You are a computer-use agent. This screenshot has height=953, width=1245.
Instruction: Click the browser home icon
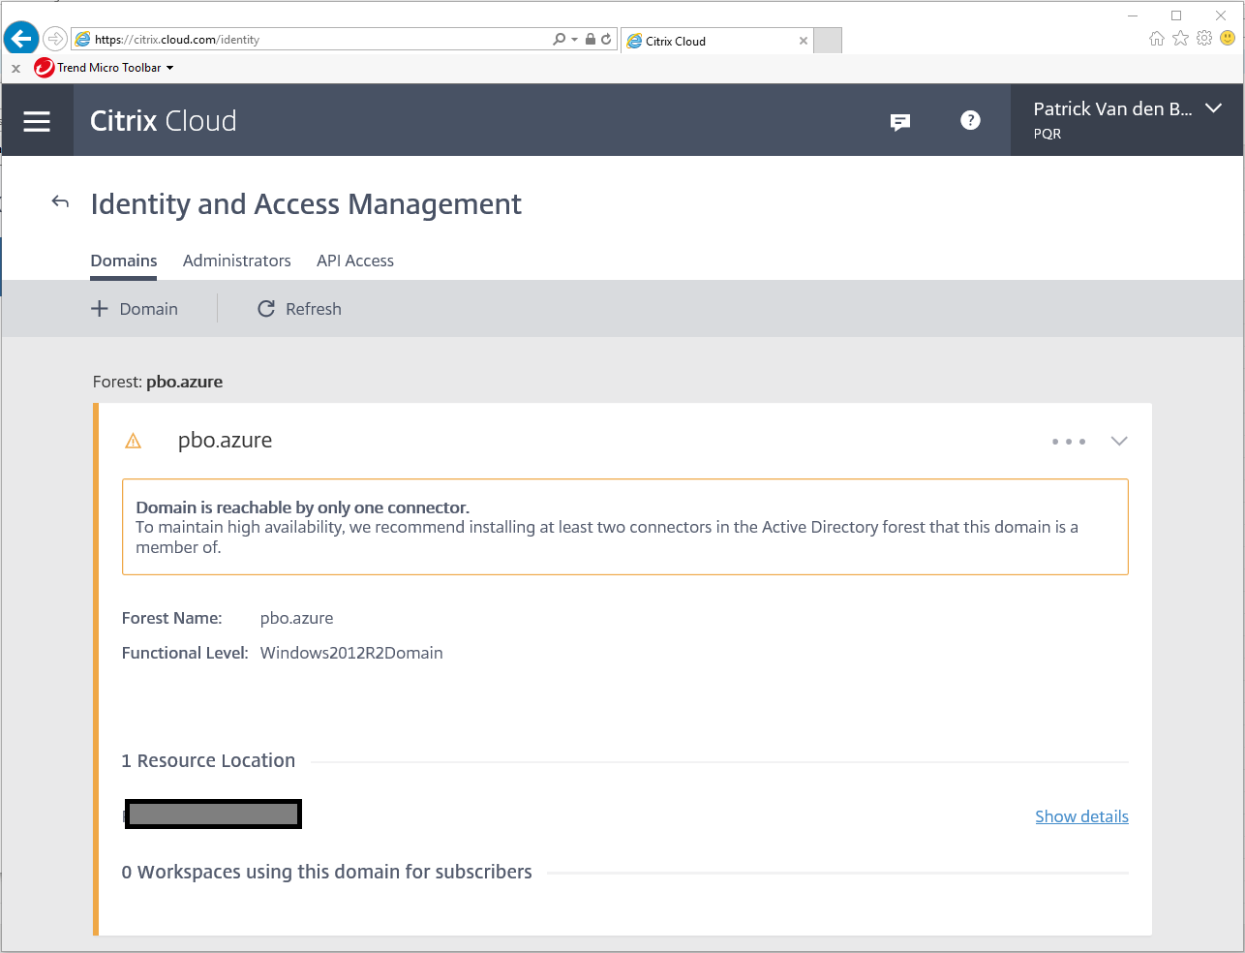point(1156,39)
